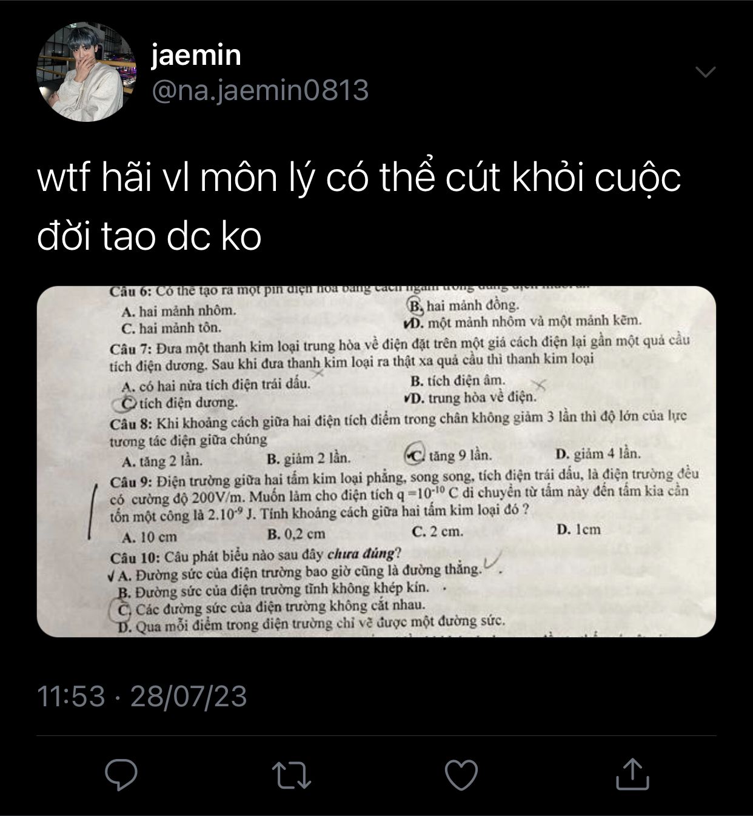753x816 pixels.
Task: Tap the reply speech bubble icon
Action: pos(121,774)
